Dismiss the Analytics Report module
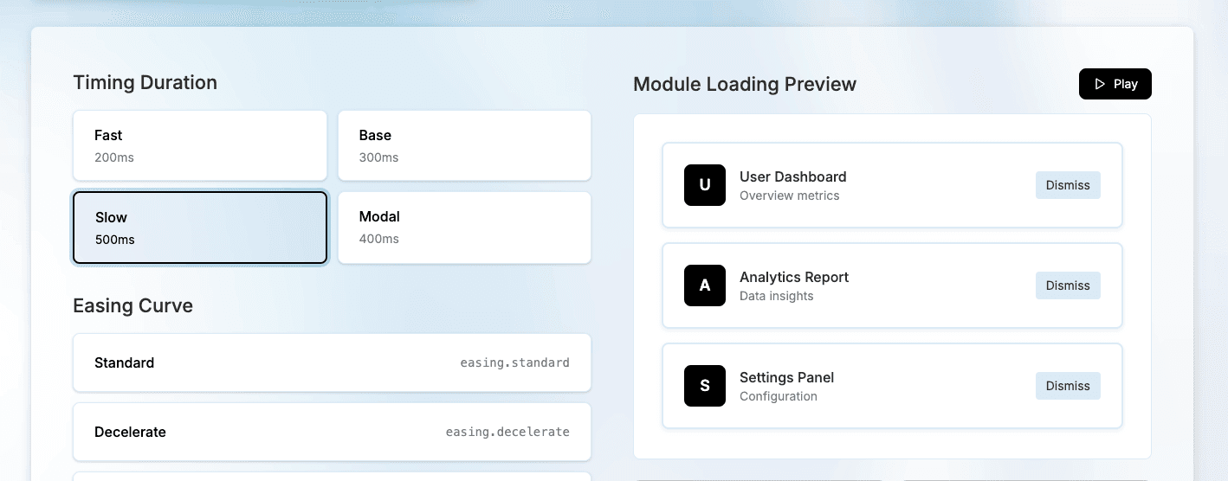This screenshot has width=1228, height=481. pyautogui.click(x=1068, y=285)
